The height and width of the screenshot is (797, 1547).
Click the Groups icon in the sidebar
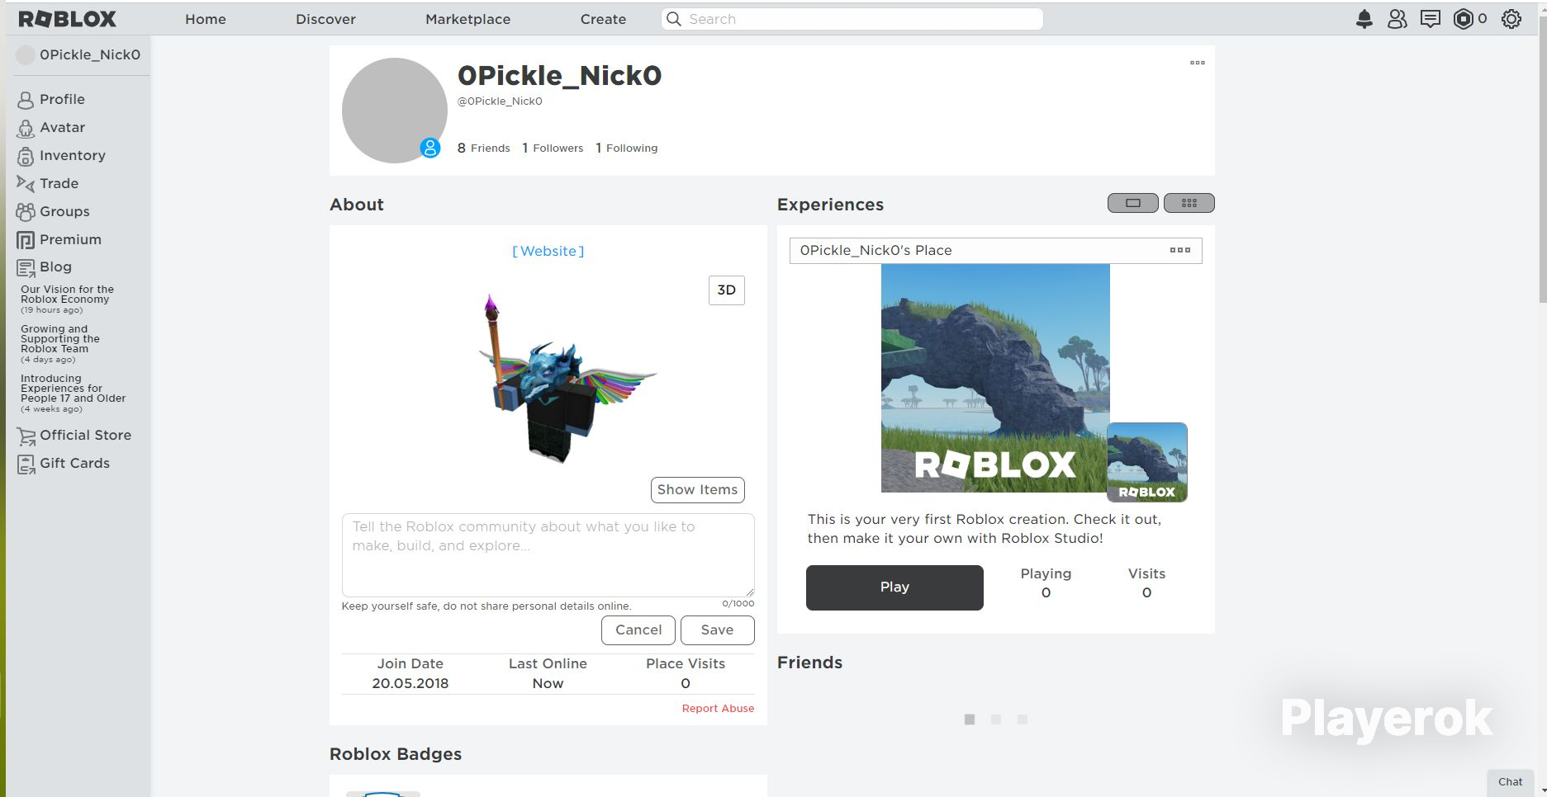click(x=26, y=212)
